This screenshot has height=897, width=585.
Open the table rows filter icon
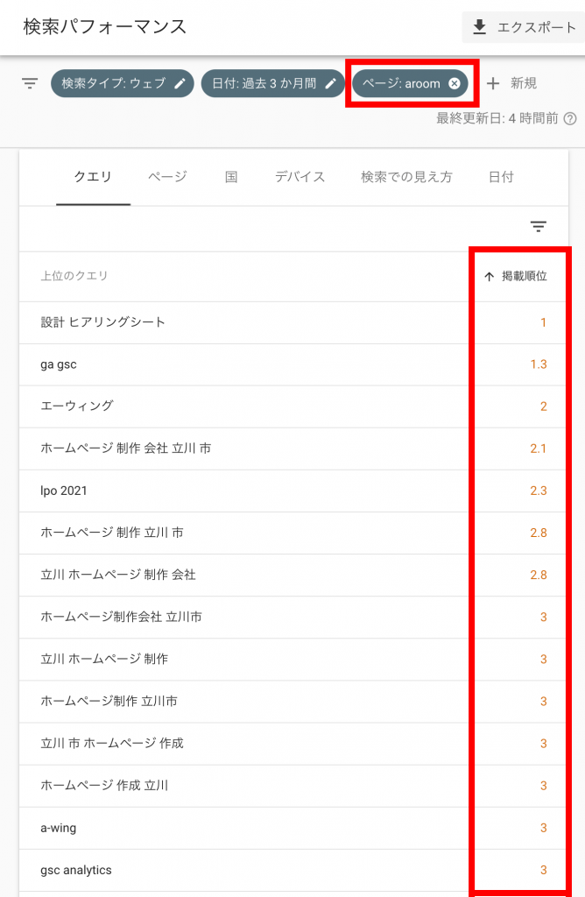point(539,227)
